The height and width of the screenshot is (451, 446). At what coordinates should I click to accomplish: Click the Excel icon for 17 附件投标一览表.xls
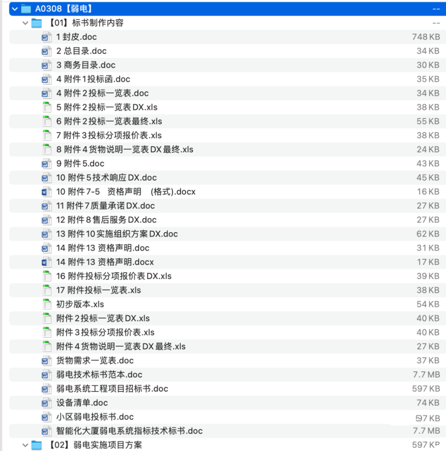47,290
